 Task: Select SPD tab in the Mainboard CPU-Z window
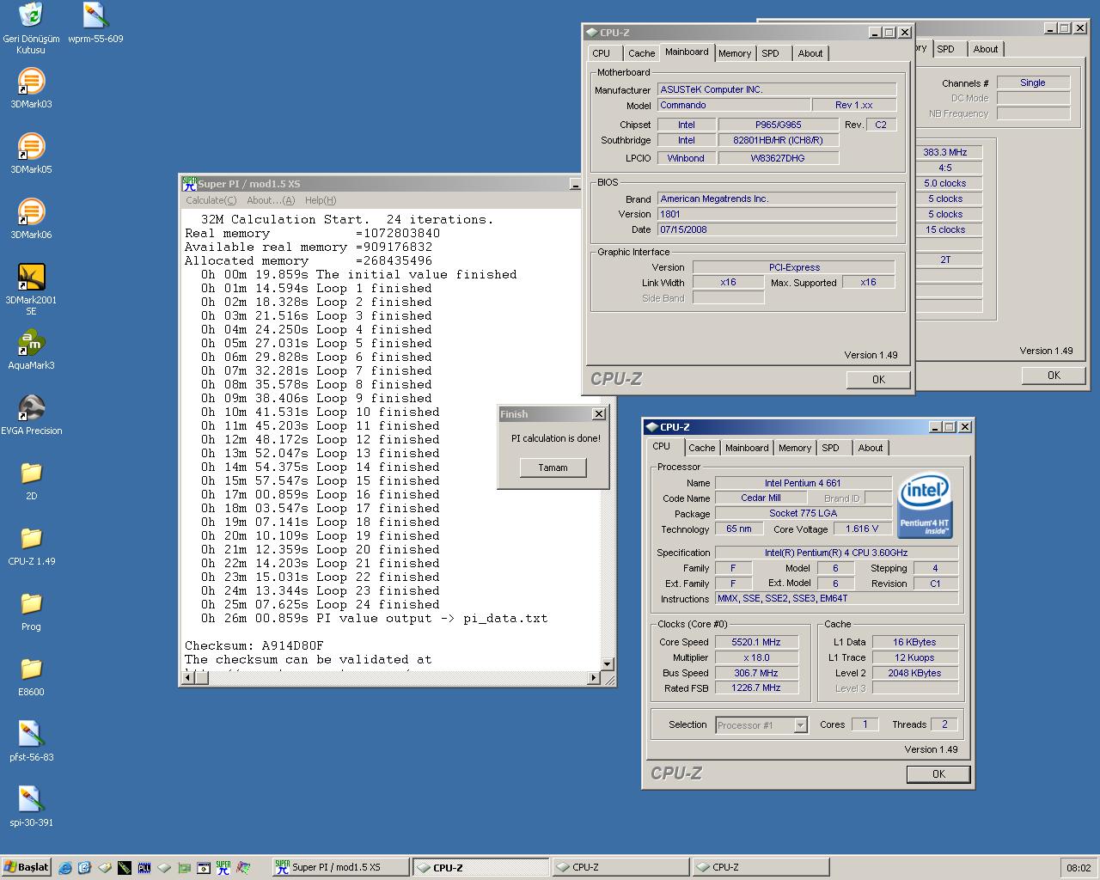(x=771, y=53)
